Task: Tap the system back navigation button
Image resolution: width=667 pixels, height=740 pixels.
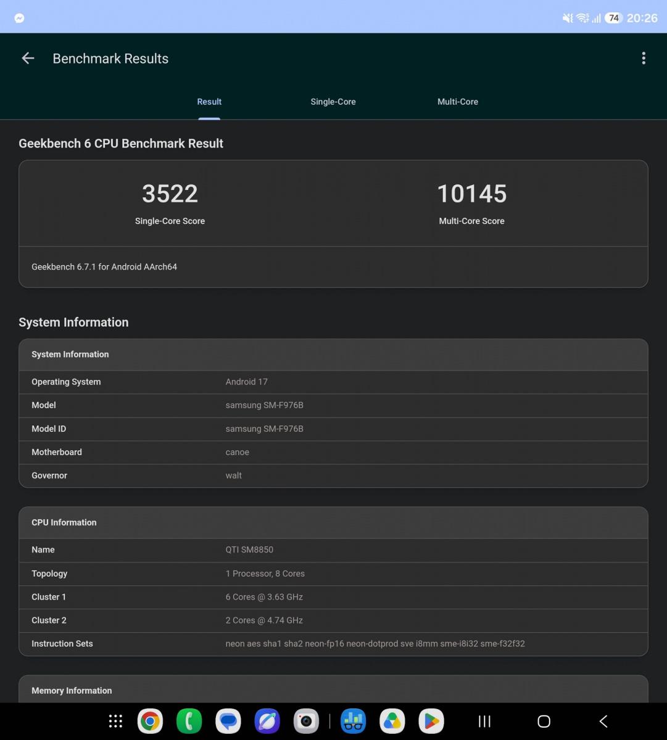Action: (x=603, y=721)
